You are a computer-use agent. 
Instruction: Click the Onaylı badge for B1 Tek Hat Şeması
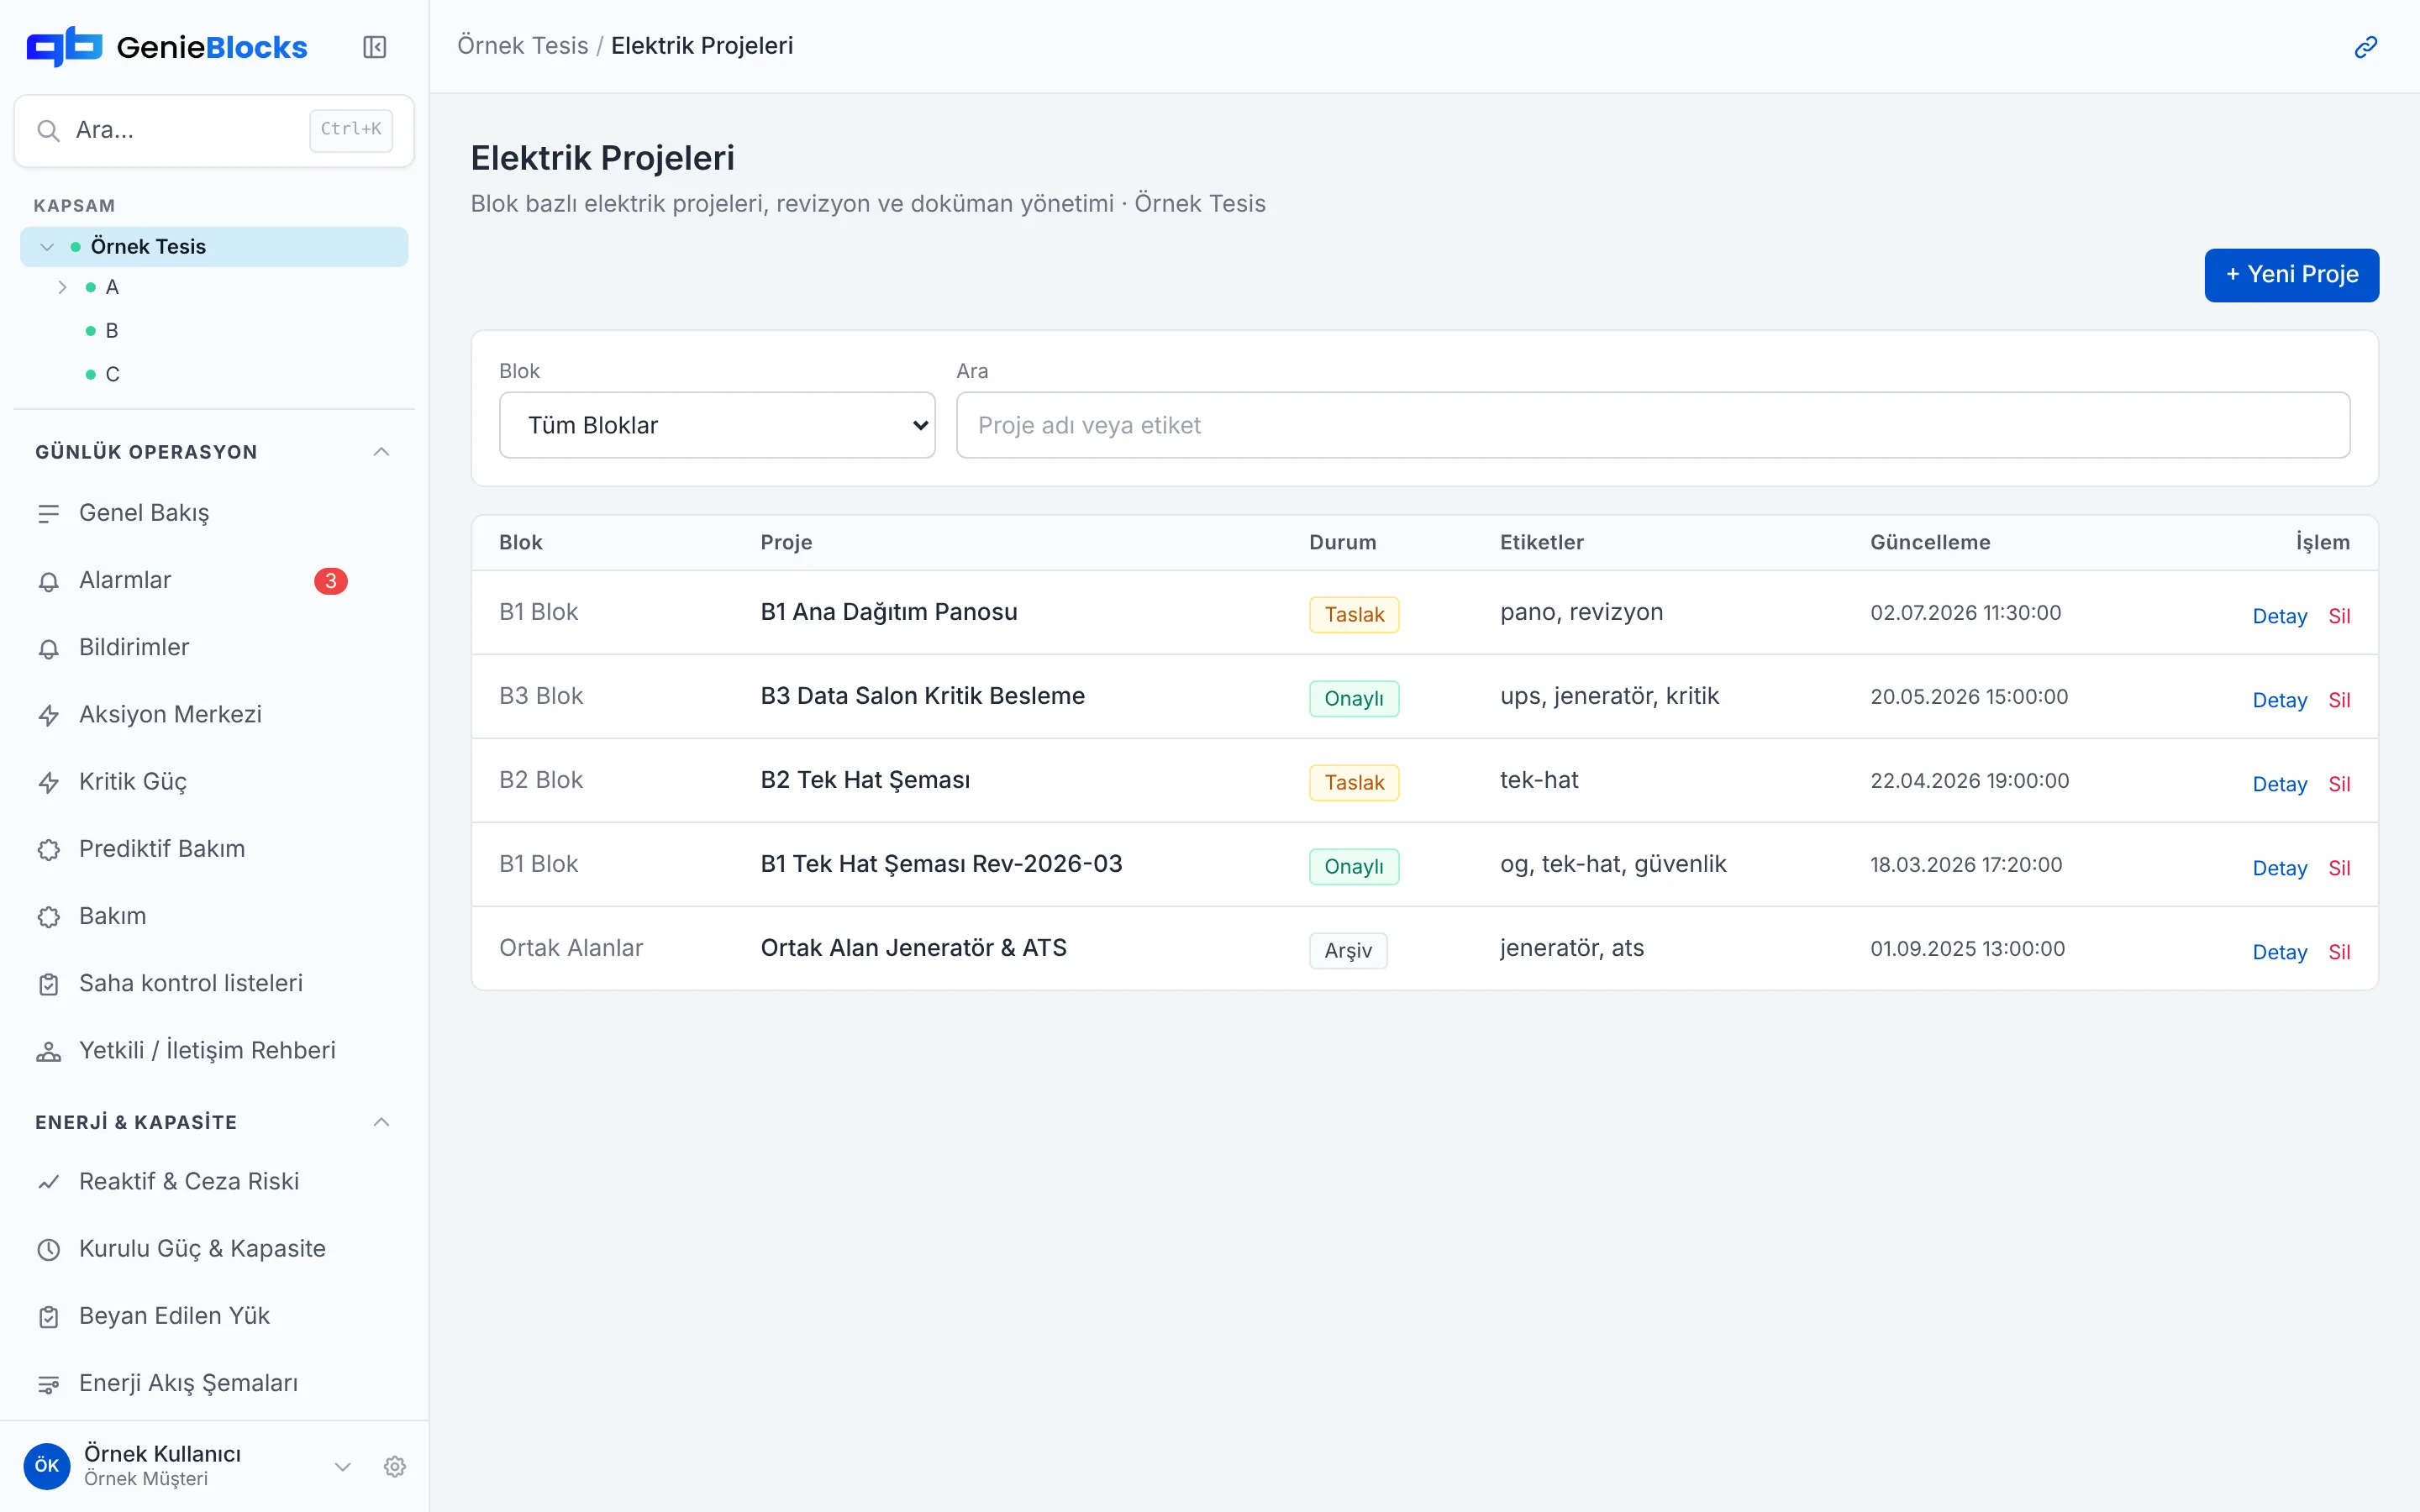coord(1353,866)
